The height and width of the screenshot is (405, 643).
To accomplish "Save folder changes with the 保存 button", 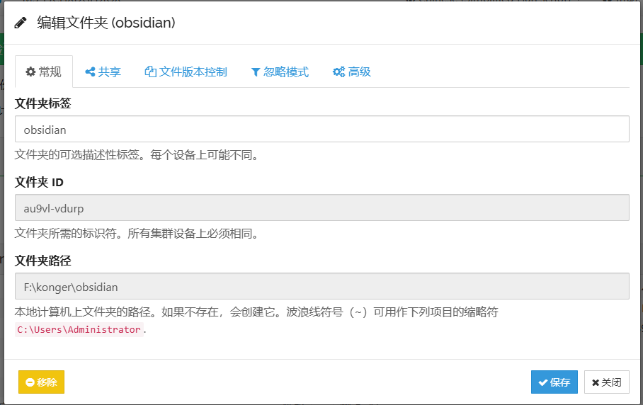I will click(554, 382).
